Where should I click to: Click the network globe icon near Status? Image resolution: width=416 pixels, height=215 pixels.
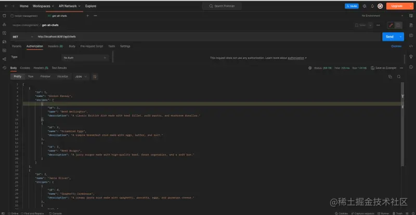pos(309,68)
